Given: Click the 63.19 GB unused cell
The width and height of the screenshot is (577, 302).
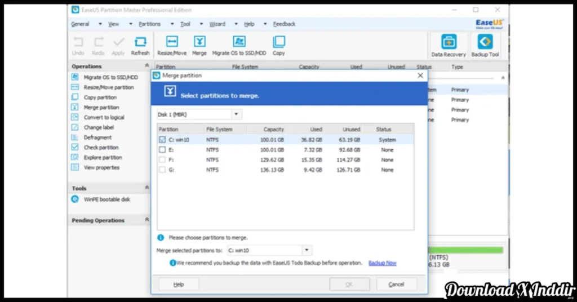Looking at the screenshot, I should (349, 140).
